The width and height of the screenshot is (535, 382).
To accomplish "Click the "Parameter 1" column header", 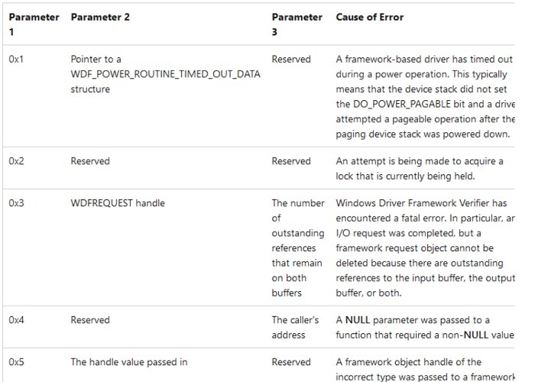I will [34, 24].
